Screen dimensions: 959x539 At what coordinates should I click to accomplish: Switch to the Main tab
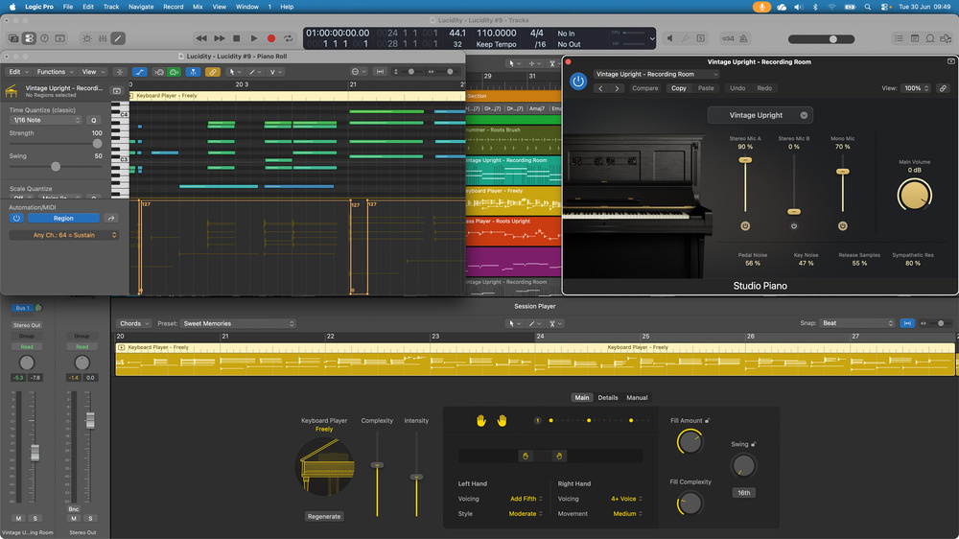coord(582,398)
